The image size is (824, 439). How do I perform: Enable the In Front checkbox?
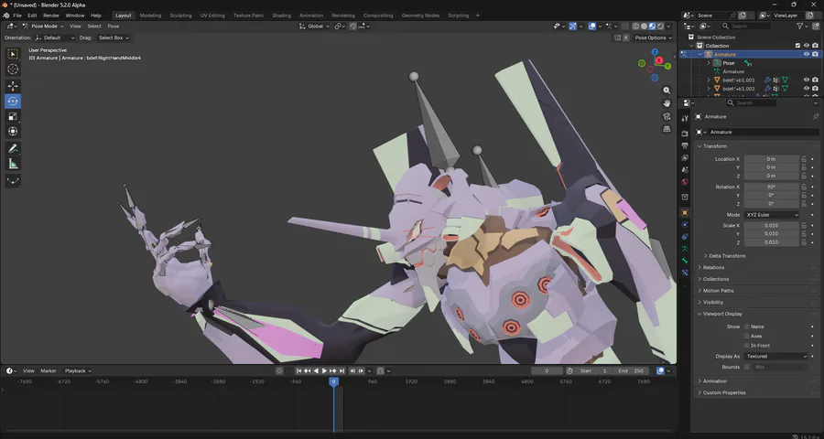point(747,346)
